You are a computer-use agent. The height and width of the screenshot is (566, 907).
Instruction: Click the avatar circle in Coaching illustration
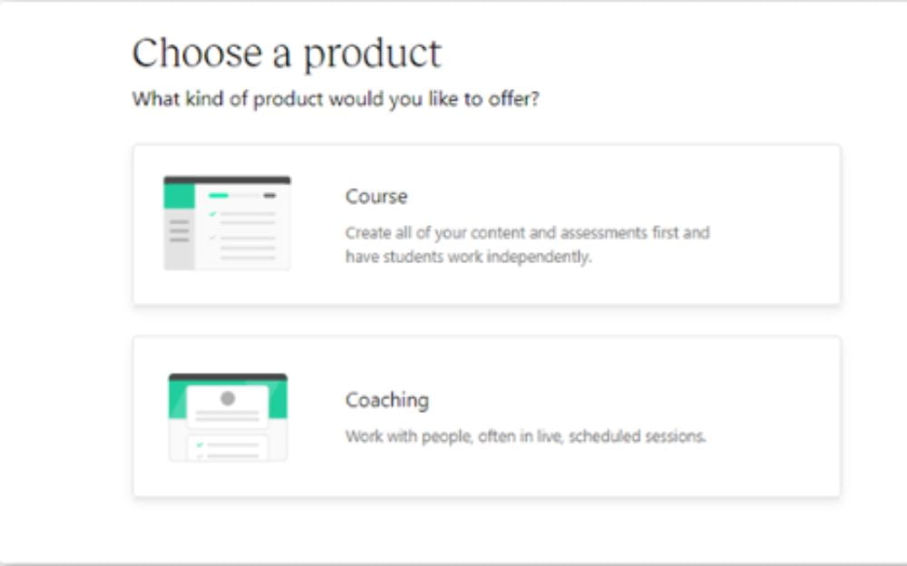[228, 398]
